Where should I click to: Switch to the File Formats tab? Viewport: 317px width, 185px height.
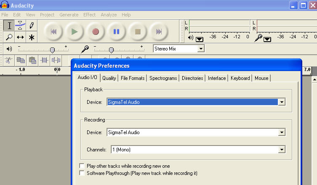pos(133,78)
